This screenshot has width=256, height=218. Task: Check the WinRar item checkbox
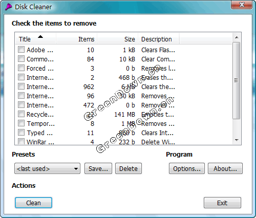[x=21, y=142]
